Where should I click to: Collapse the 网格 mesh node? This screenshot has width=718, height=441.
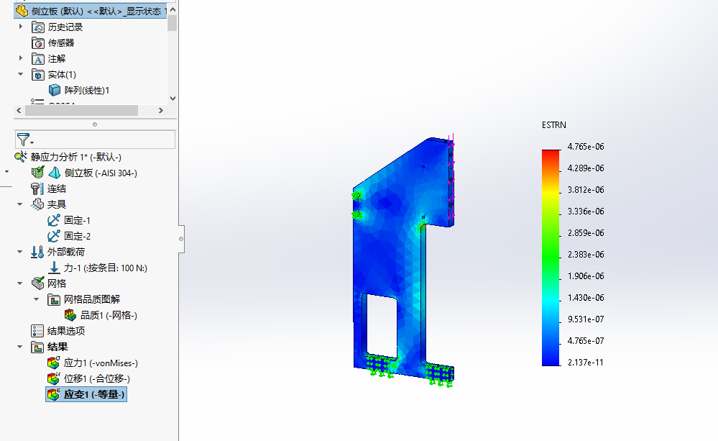(x=19, y=283)
